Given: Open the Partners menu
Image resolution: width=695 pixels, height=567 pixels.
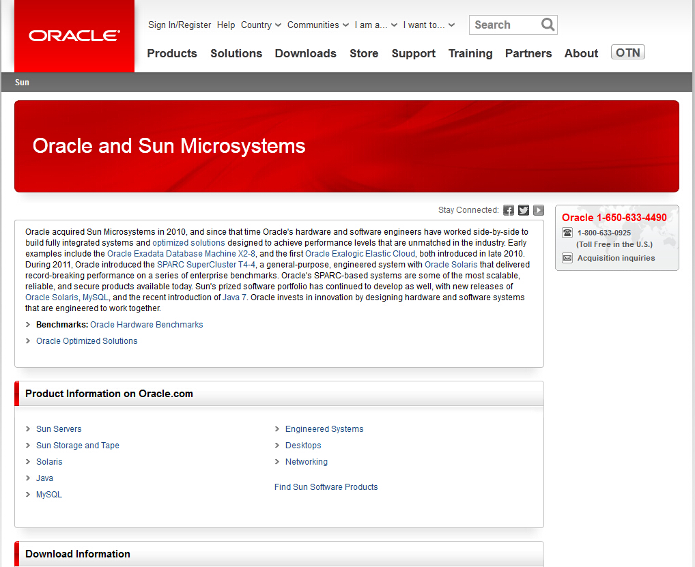Looking at the screenshot, I should 528,53.
